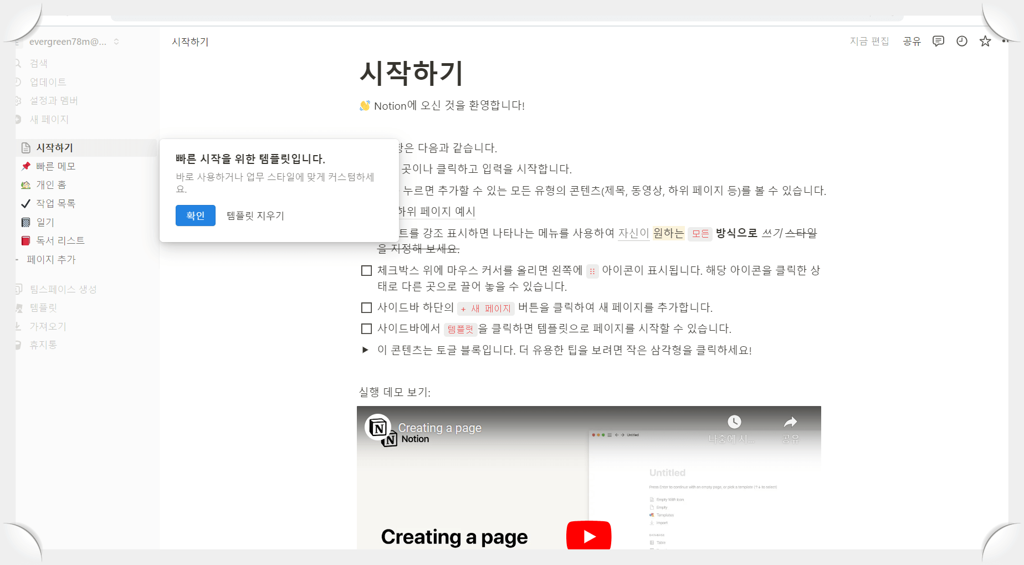
Task: Expand the 토글 블록 triangle
Action: pyautogui.click(x=366, y=350)
